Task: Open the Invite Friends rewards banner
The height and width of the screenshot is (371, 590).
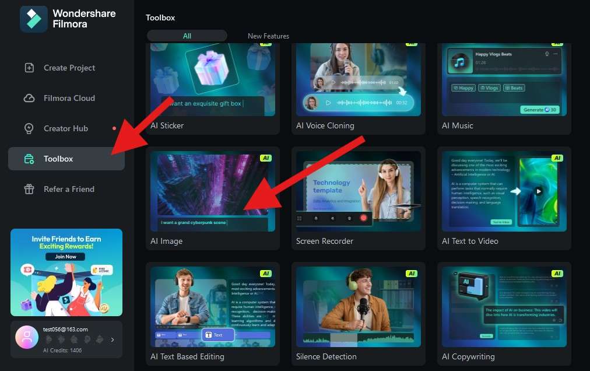Action: point(66,272)
